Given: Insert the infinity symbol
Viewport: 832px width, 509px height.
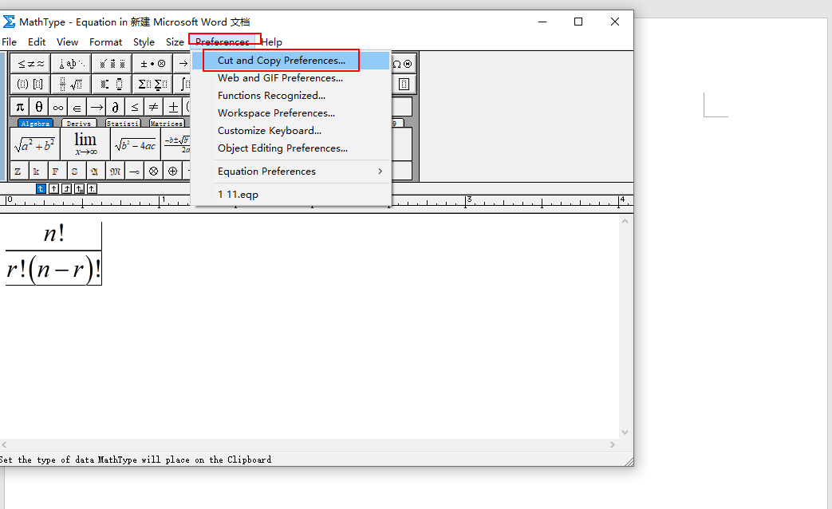Looking at the screenshot, I should pyautogui.click(x=57, y=106).
